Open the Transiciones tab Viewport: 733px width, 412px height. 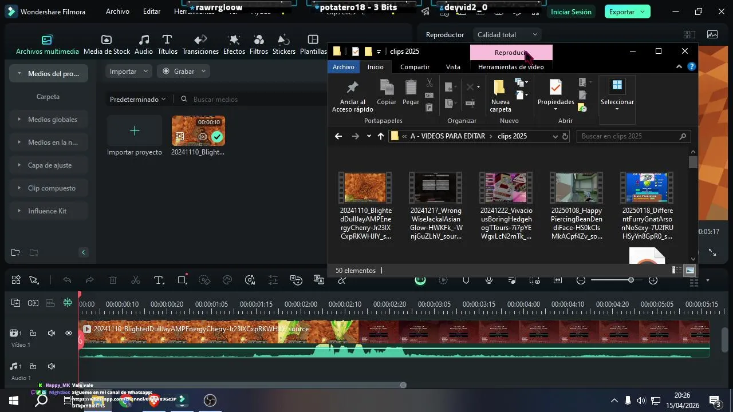tap(200, 45)
